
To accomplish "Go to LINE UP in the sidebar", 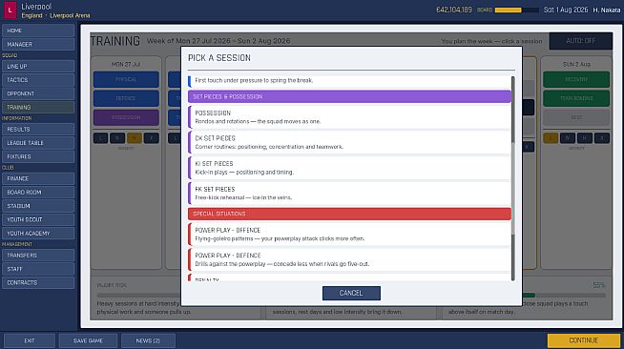I will coord(38,67).
